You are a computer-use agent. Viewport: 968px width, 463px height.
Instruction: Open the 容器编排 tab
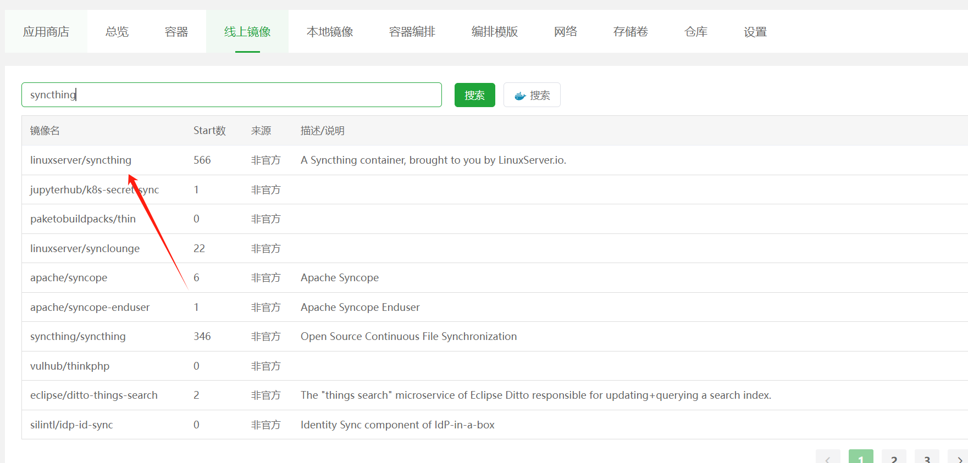[412, 32]
